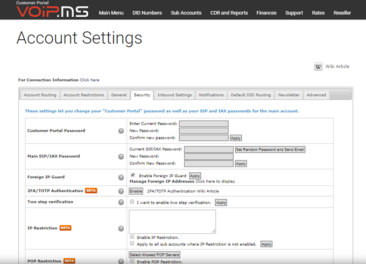
Task: Click Set Random Password and Send Email
Action: [270, 150]
